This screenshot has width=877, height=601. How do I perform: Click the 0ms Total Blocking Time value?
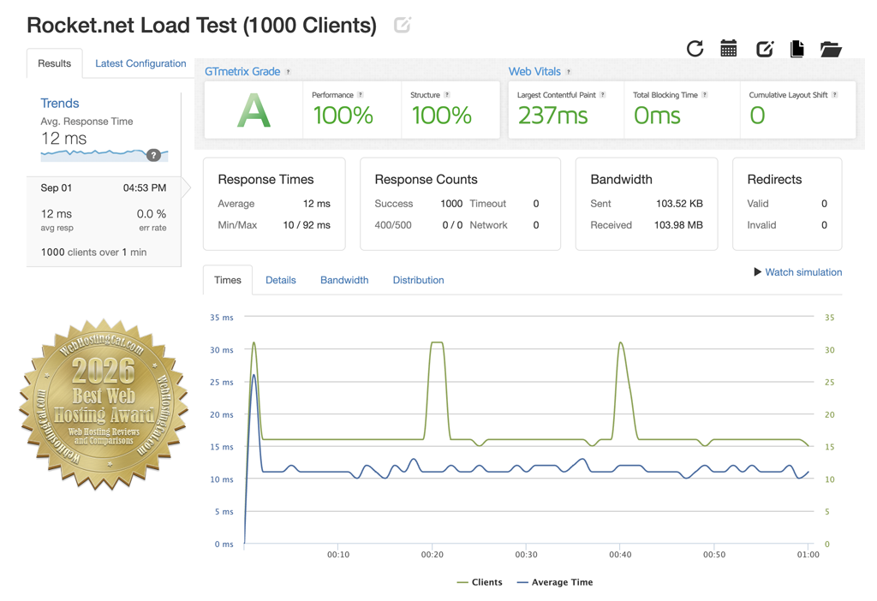coord(657,116)
